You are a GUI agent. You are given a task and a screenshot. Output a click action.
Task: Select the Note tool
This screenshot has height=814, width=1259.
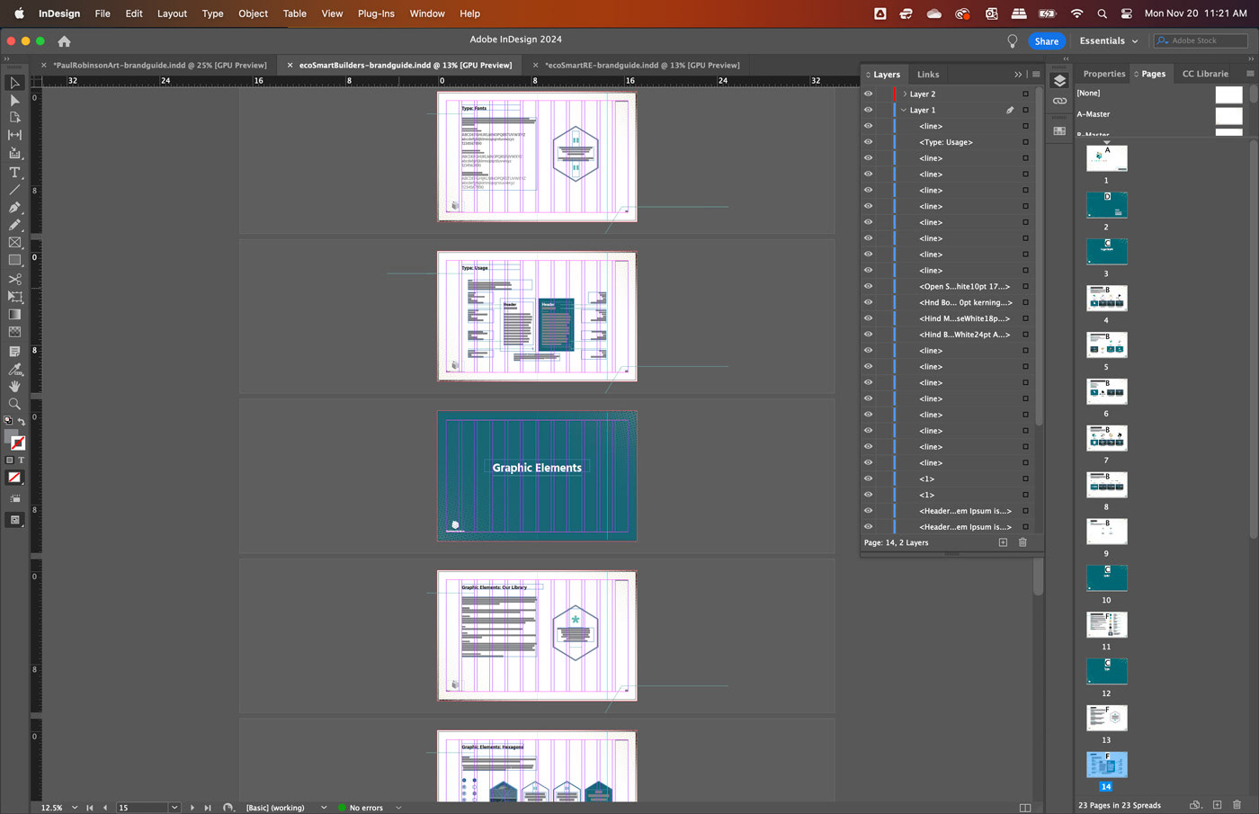pyautogui.click(x=14, y=352)
